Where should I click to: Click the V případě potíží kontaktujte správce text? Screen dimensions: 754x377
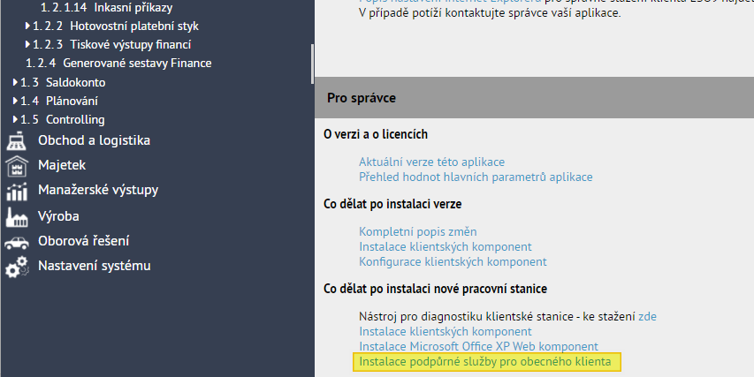tap(490, 13)
